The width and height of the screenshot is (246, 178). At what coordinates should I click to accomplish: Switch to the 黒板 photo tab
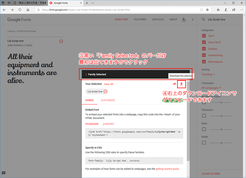pos(30,3)
